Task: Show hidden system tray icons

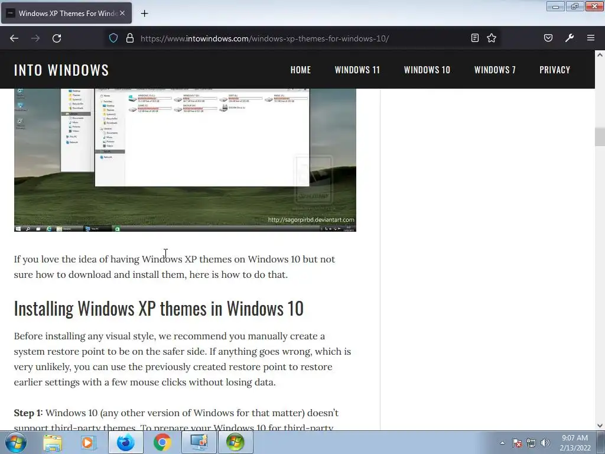Action: [x=502, y=443]
